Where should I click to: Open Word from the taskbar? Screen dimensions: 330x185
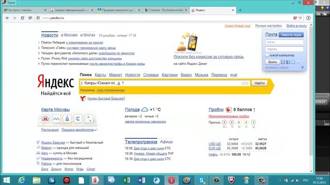click(x=141, y=180)
